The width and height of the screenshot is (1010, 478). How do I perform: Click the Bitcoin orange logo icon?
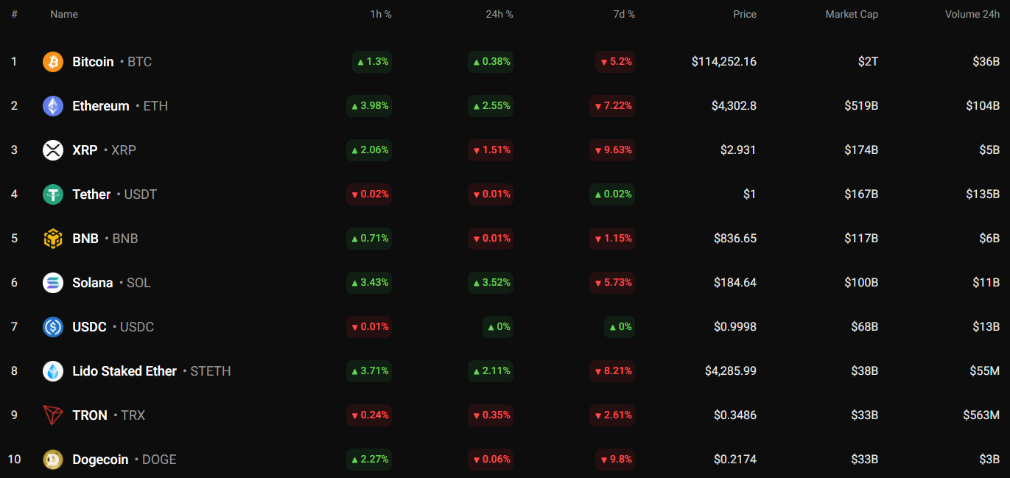pos(53,62)
